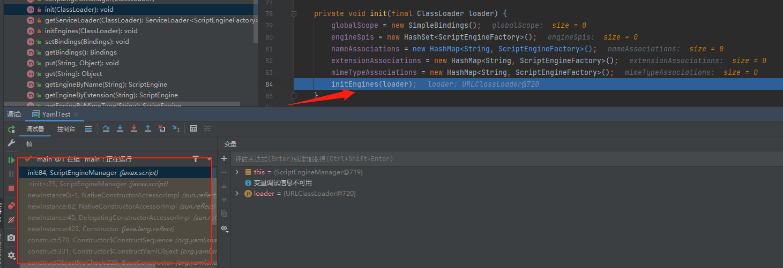Open the watches view eye dropdown
This screenshot has height=268, width=783.
[225, 228]
